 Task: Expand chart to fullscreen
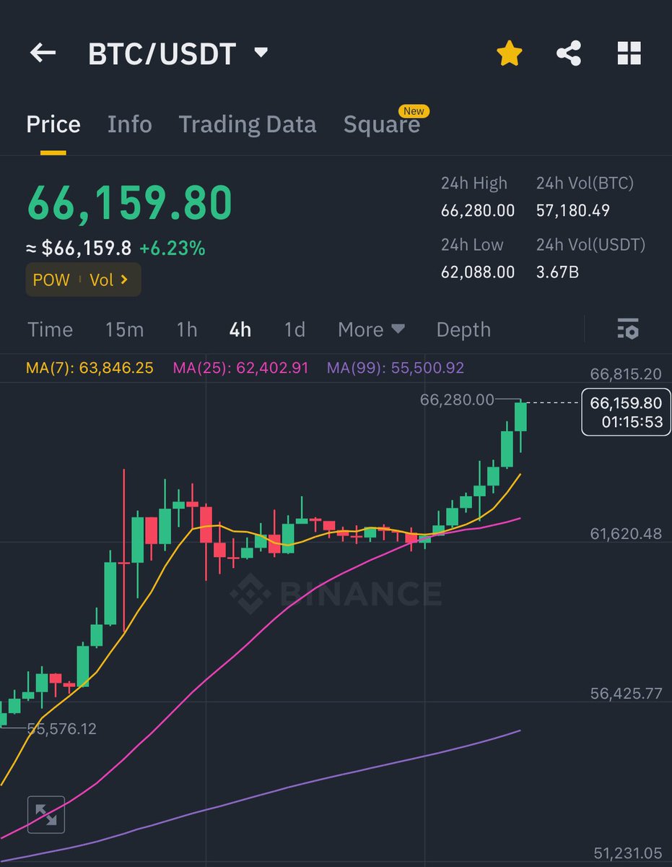46,814
